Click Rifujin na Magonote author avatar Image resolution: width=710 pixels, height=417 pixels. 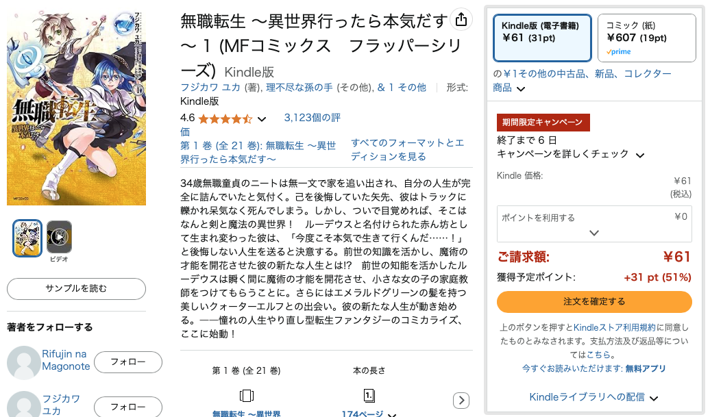coord(23,363)
